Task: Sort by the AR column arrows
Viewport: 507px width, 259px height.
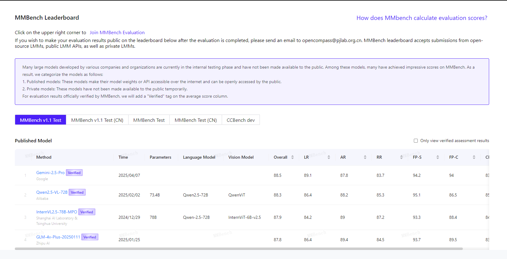Action: point(365,157)
